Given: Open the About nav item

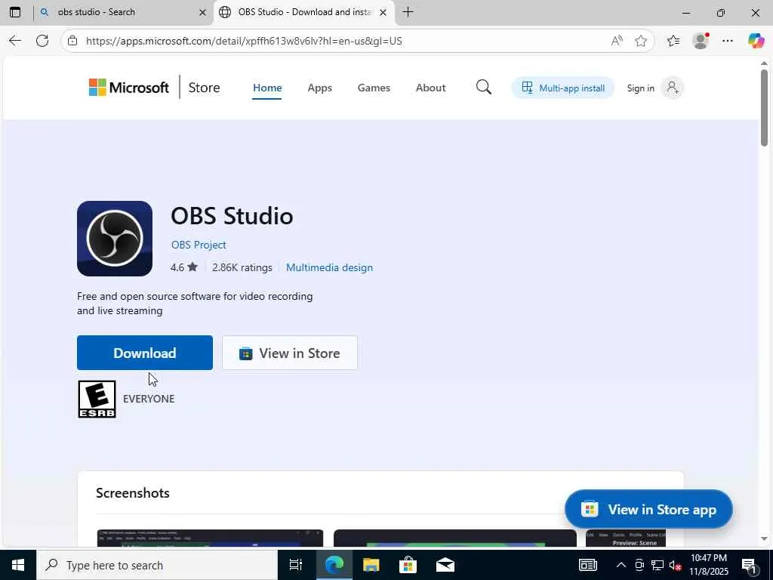Looking at the screenshot, I should pyautogui.click(x=430, y=88).
